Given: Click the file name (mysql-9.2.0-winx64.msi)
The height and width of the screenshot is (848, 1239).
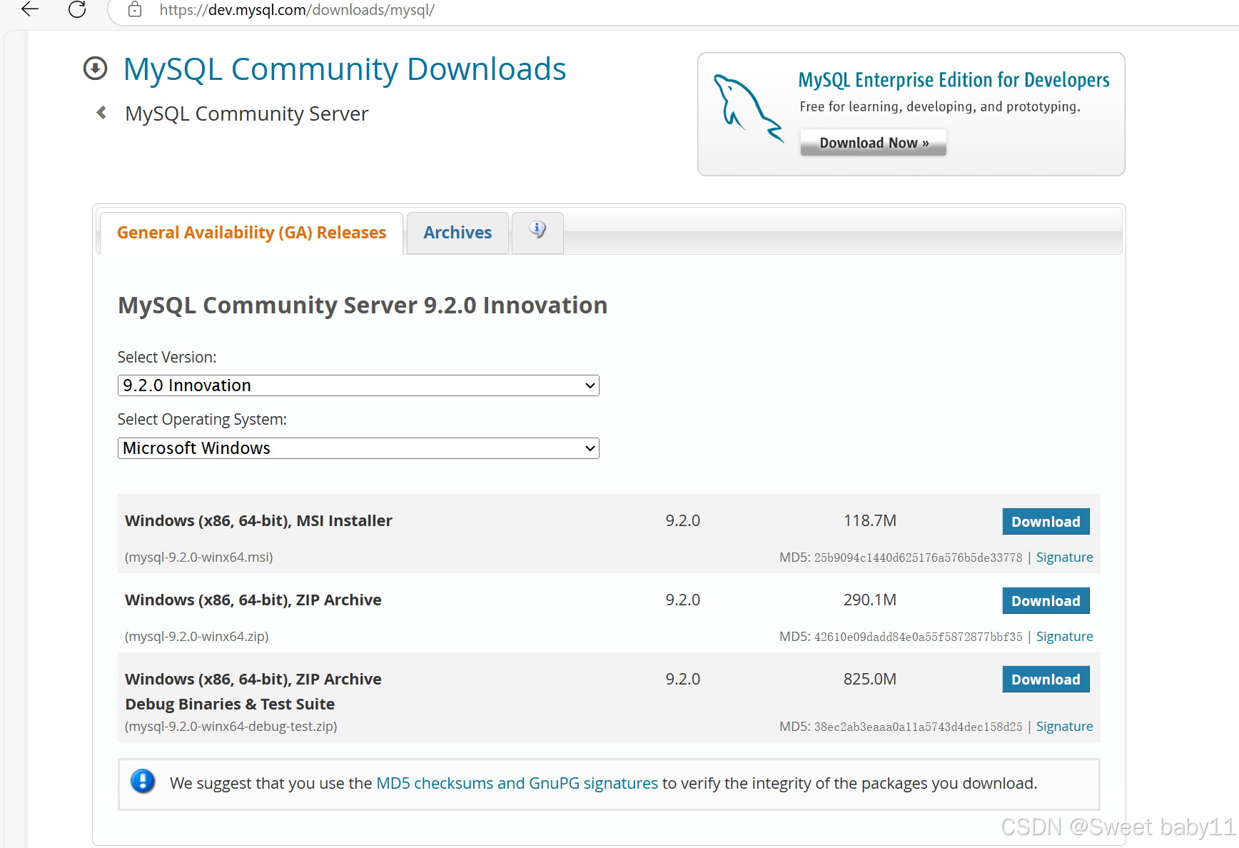Looking at the screenshot, I should (x=199, y=557).
